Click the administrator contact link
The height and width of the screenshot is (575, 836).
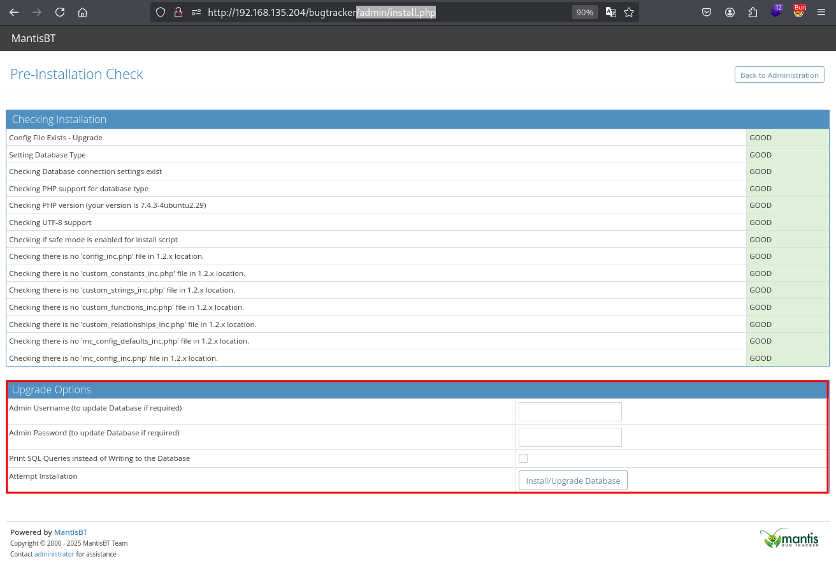click(54, 554)
